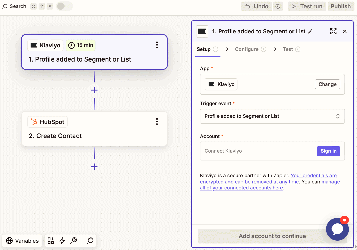The image size is (357, 250).
Task: Click the Connect Klaviyo account field
Action: [272, 151]
